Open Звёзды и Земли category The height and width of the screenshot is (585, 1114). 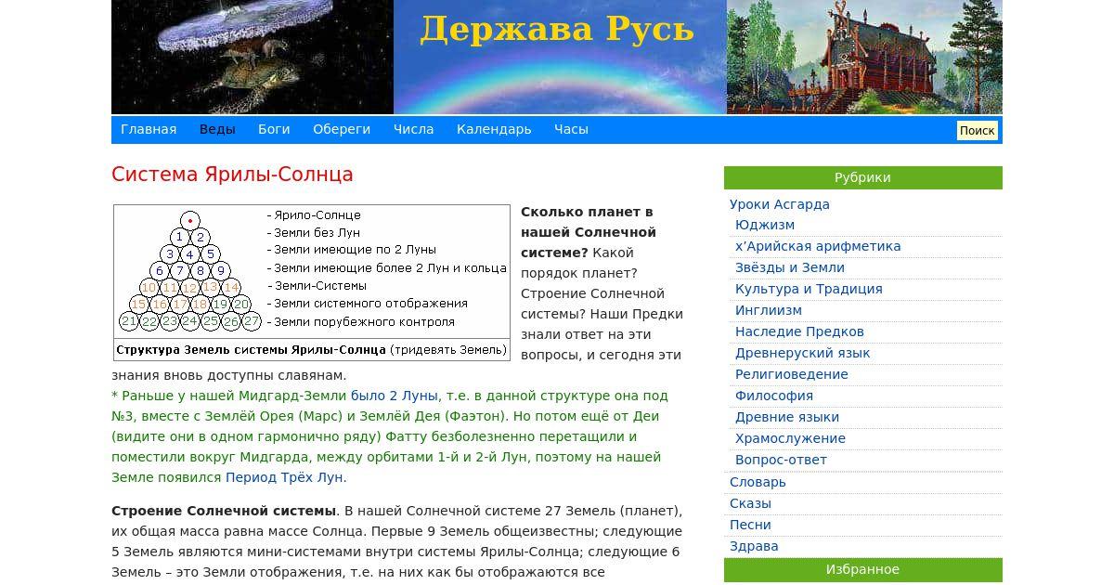point(790,267)
